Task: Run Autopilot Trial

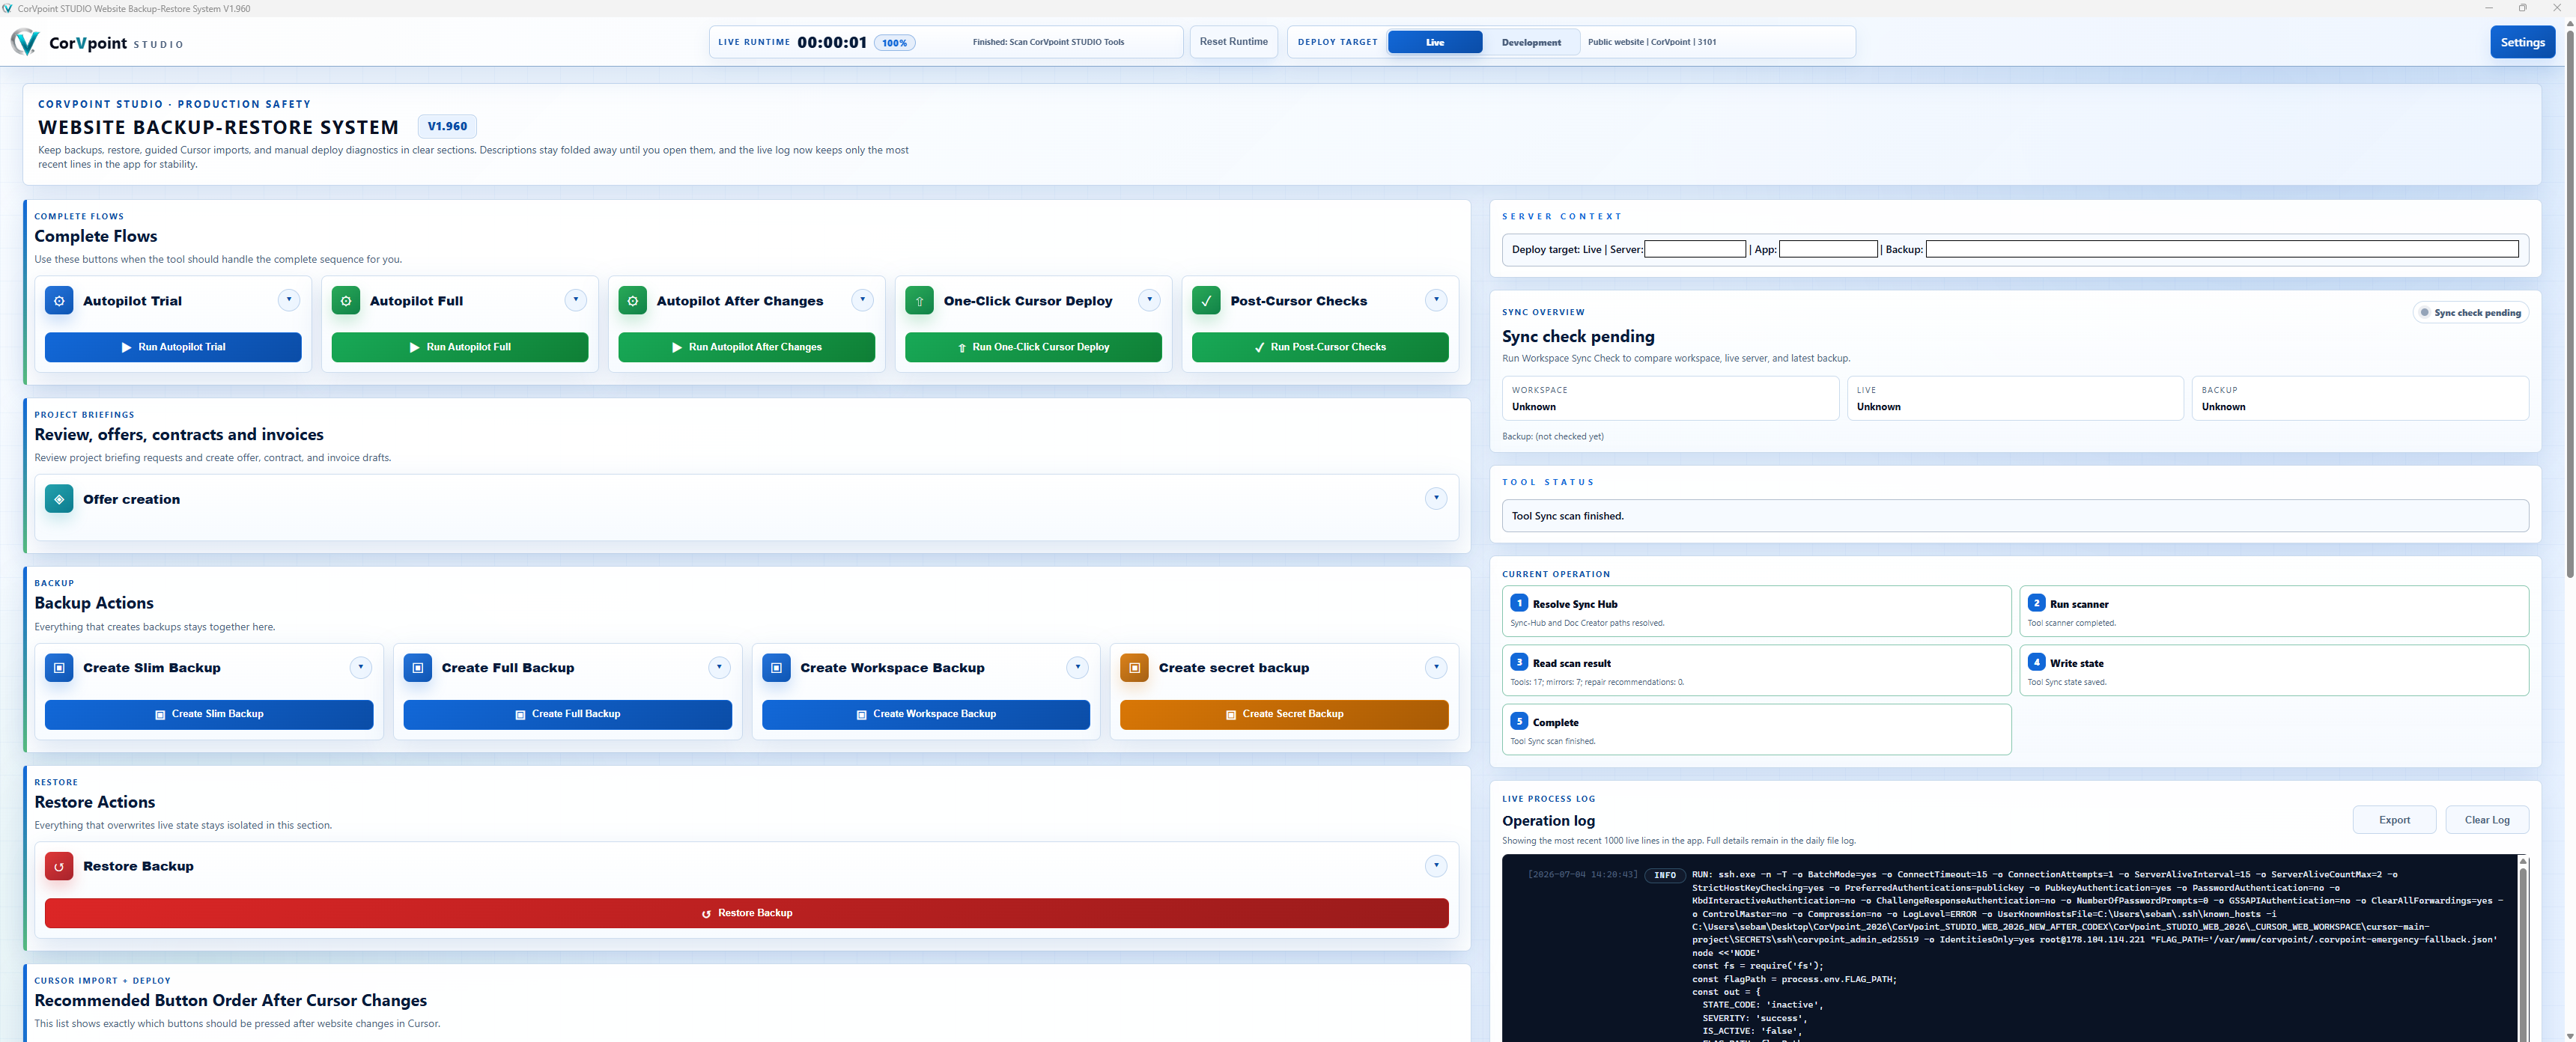Action: pyautogui.click(x=173, y=347)
